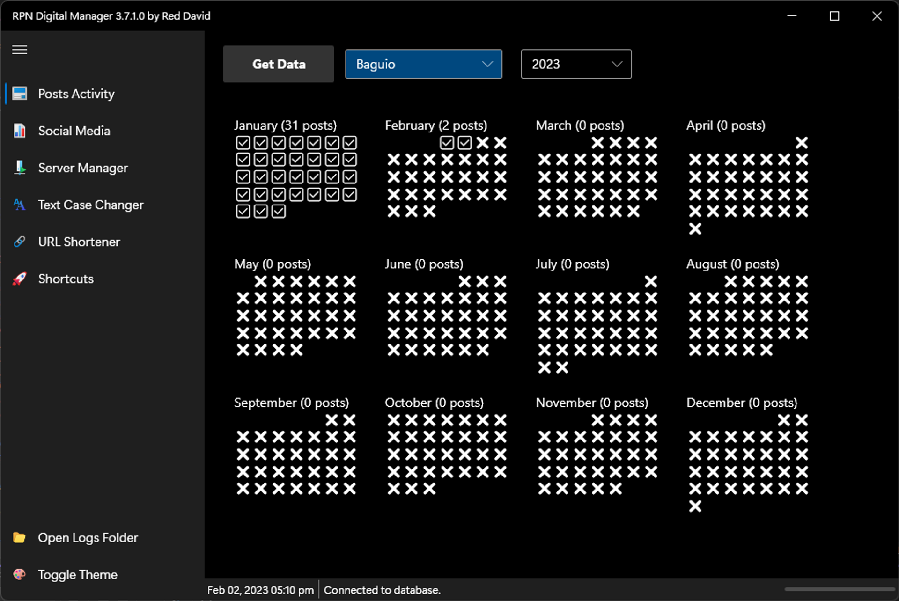This screenshot has width=899, height=601.
Task: Click the URL Shortener link icon
Action: [x=20, y=242]
